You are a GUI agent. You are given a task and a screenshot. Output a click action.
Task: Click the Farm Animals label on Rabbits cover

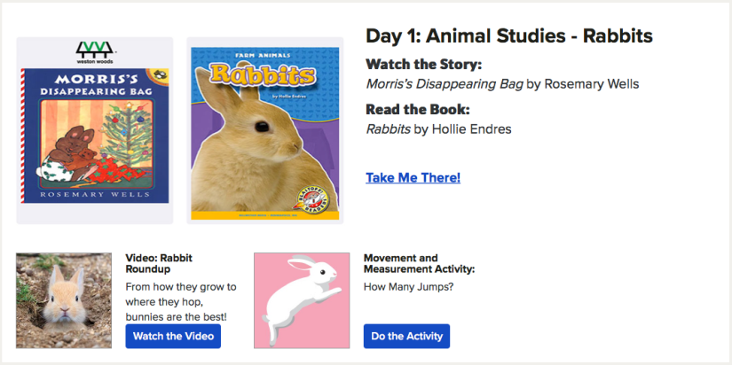pos(264,57)
